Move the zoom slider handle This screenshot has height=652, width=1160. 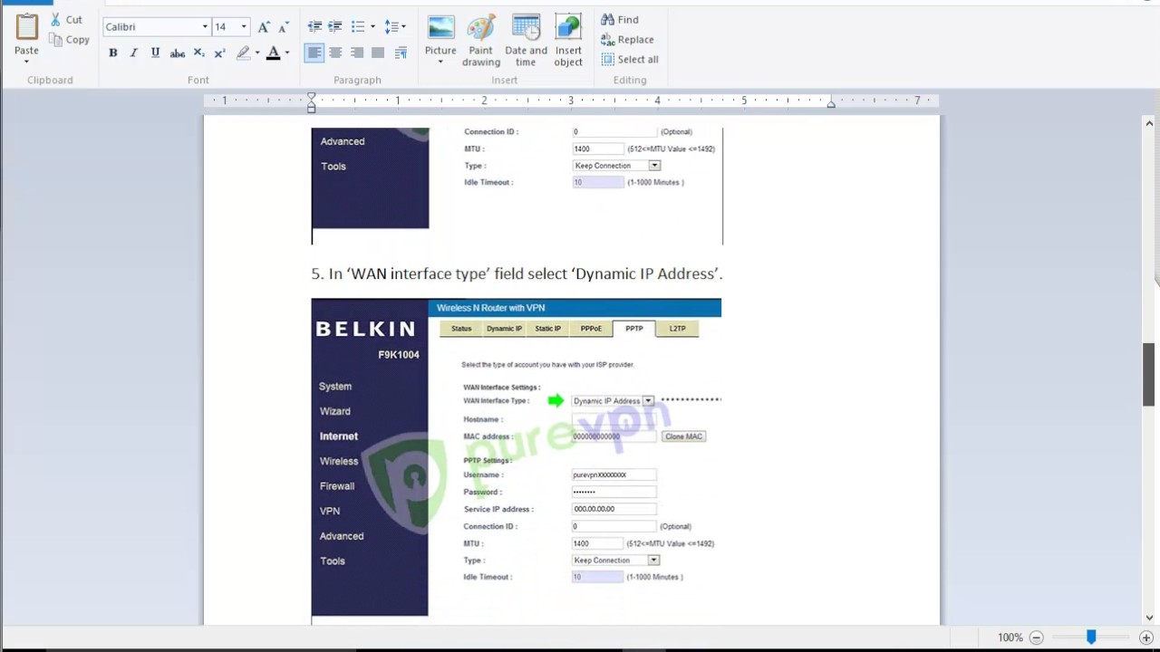pyautogui.click(x=1091, y=638)
